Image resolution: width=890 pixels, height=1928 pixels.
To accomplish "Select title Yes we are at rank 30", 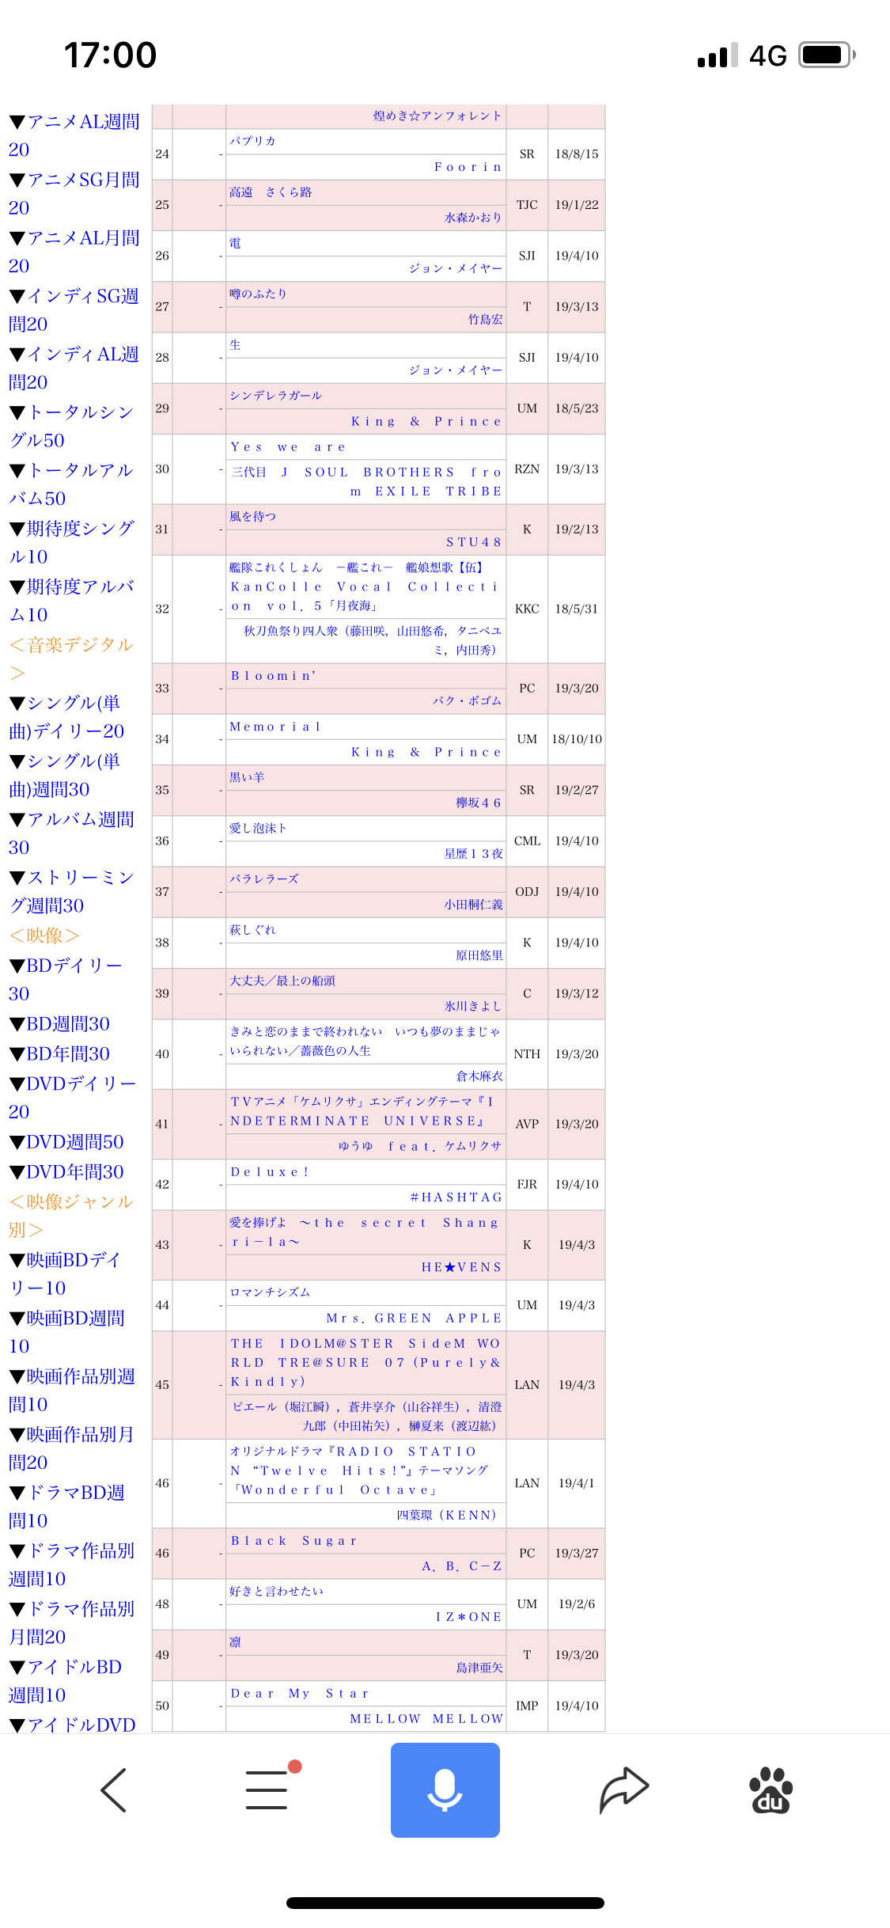I will point(288,447).
